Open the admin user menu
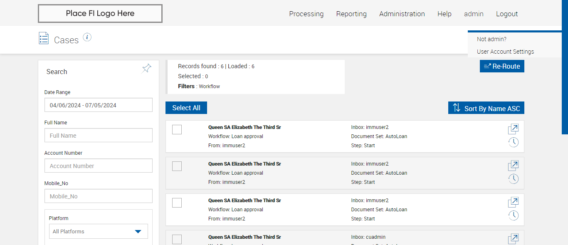 point(474,14)
